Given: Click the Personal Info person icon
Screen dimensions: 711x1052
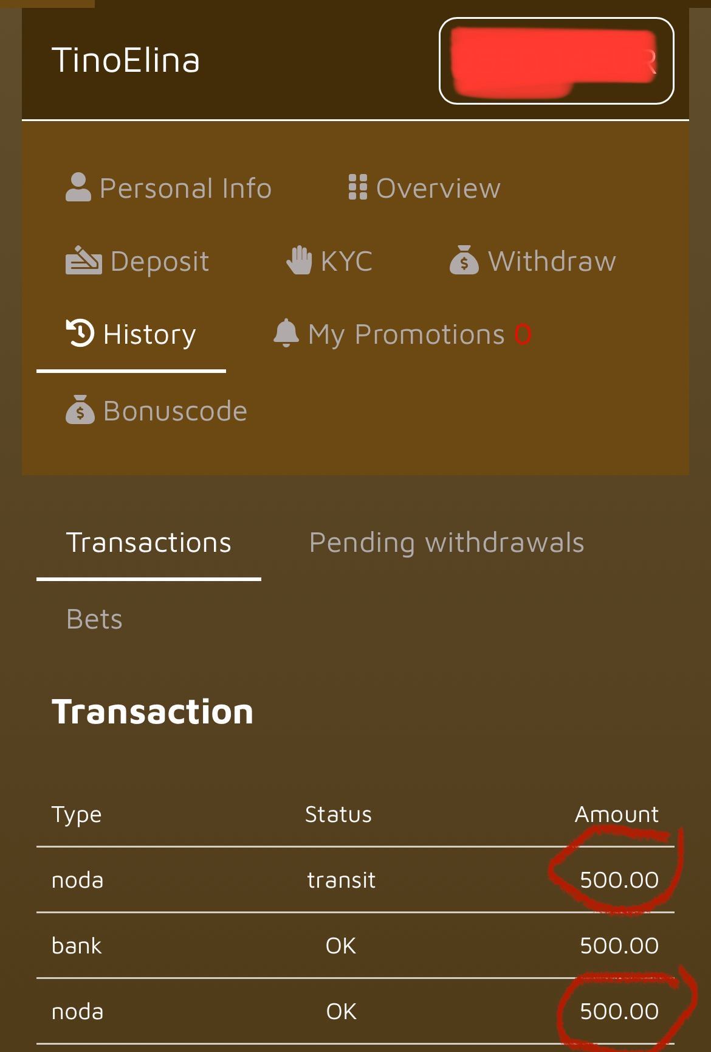Looking at the screenshot, I should pos(78,187).
